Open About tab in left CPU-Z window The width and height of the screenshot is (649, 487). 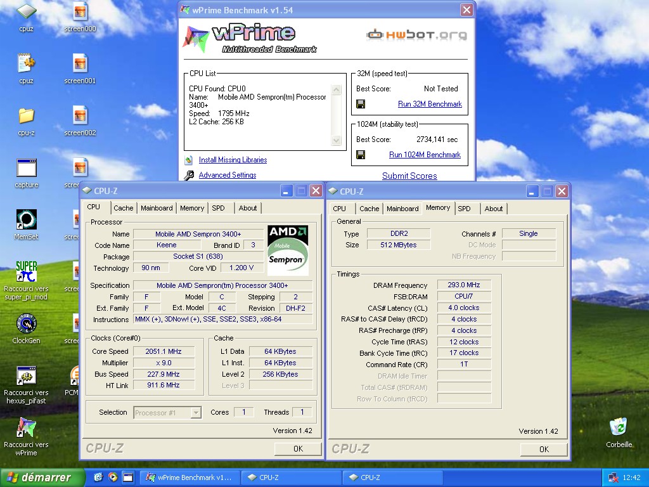[248, 208]
